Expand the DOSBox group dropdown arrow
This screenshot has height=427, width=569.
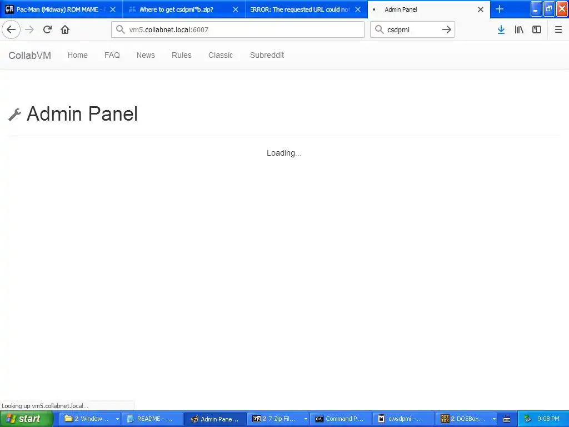click(494, 419)
